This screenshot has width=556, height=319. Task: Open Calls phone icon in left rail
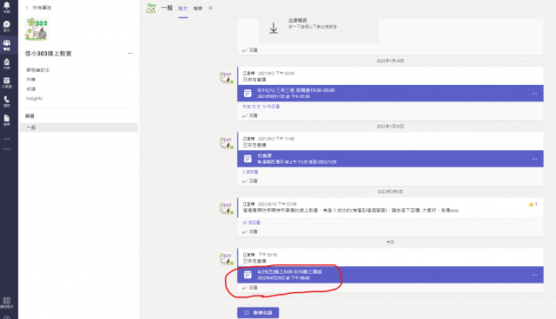[x=7, y=101]
